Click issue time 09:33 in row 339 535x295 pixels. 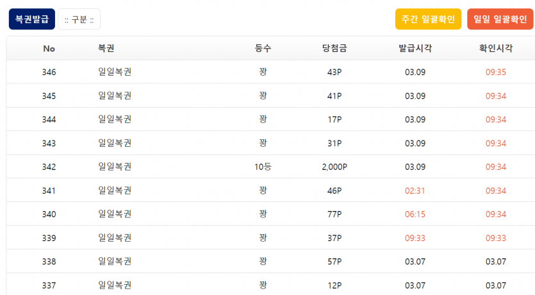click(x=415, y=238)
